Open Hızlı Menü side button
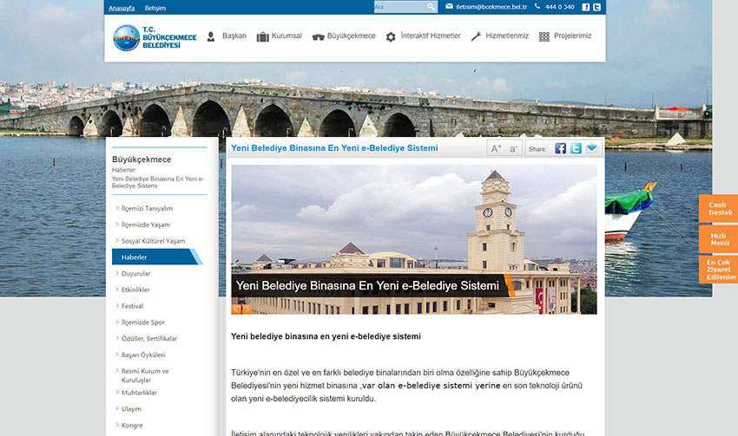This screenshot has width=738, height=436. point(718,239)
